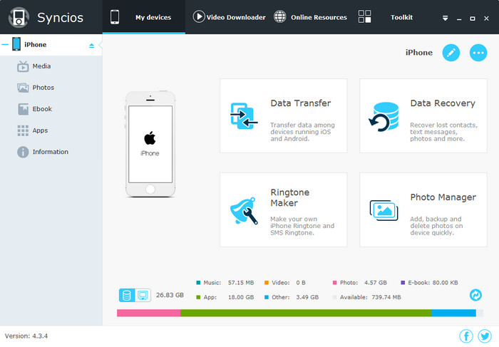This screenshot has width=499, height=347.
Task: Open Photos in the sidebar
Action: tap(42, 88)
